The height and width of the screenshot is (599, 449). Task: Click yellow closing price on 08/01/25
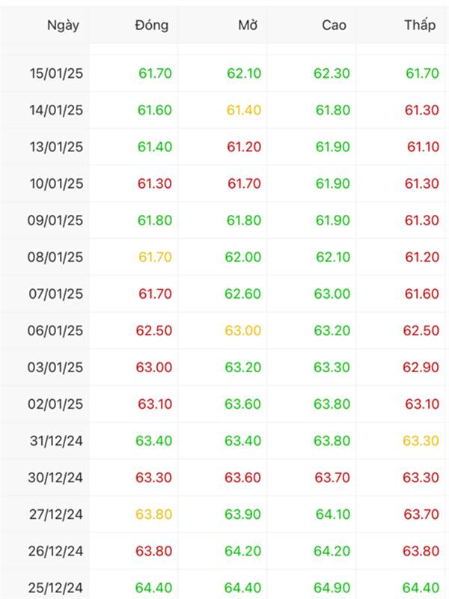154,257
